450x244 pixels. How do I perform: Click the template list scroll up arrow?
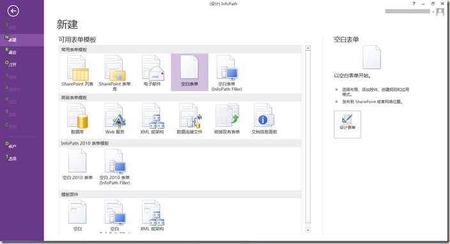pyautogui.click(x=308, y=48)
